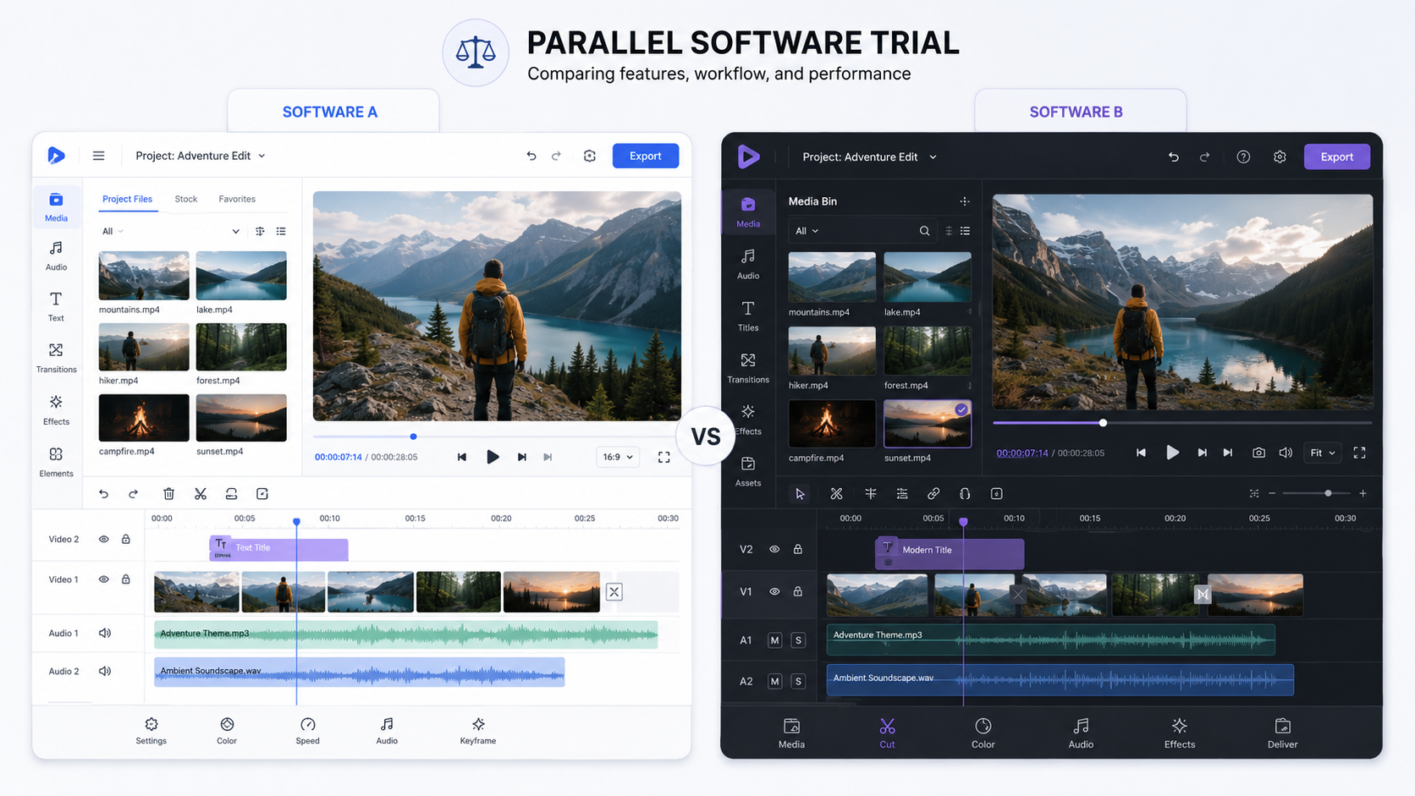Click fullscreen icon in Software A preview
Image resolution: width=1415 pixels, height=796 pixels.
tap(664, 457)
